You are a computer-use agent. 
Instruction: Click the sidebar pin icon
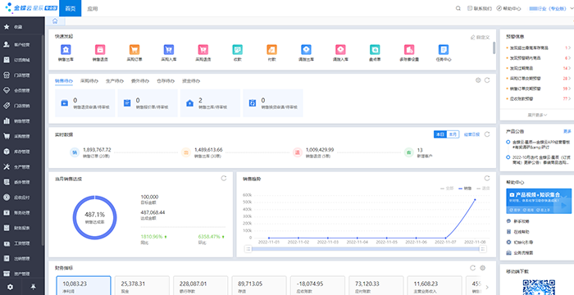(34, 288)
